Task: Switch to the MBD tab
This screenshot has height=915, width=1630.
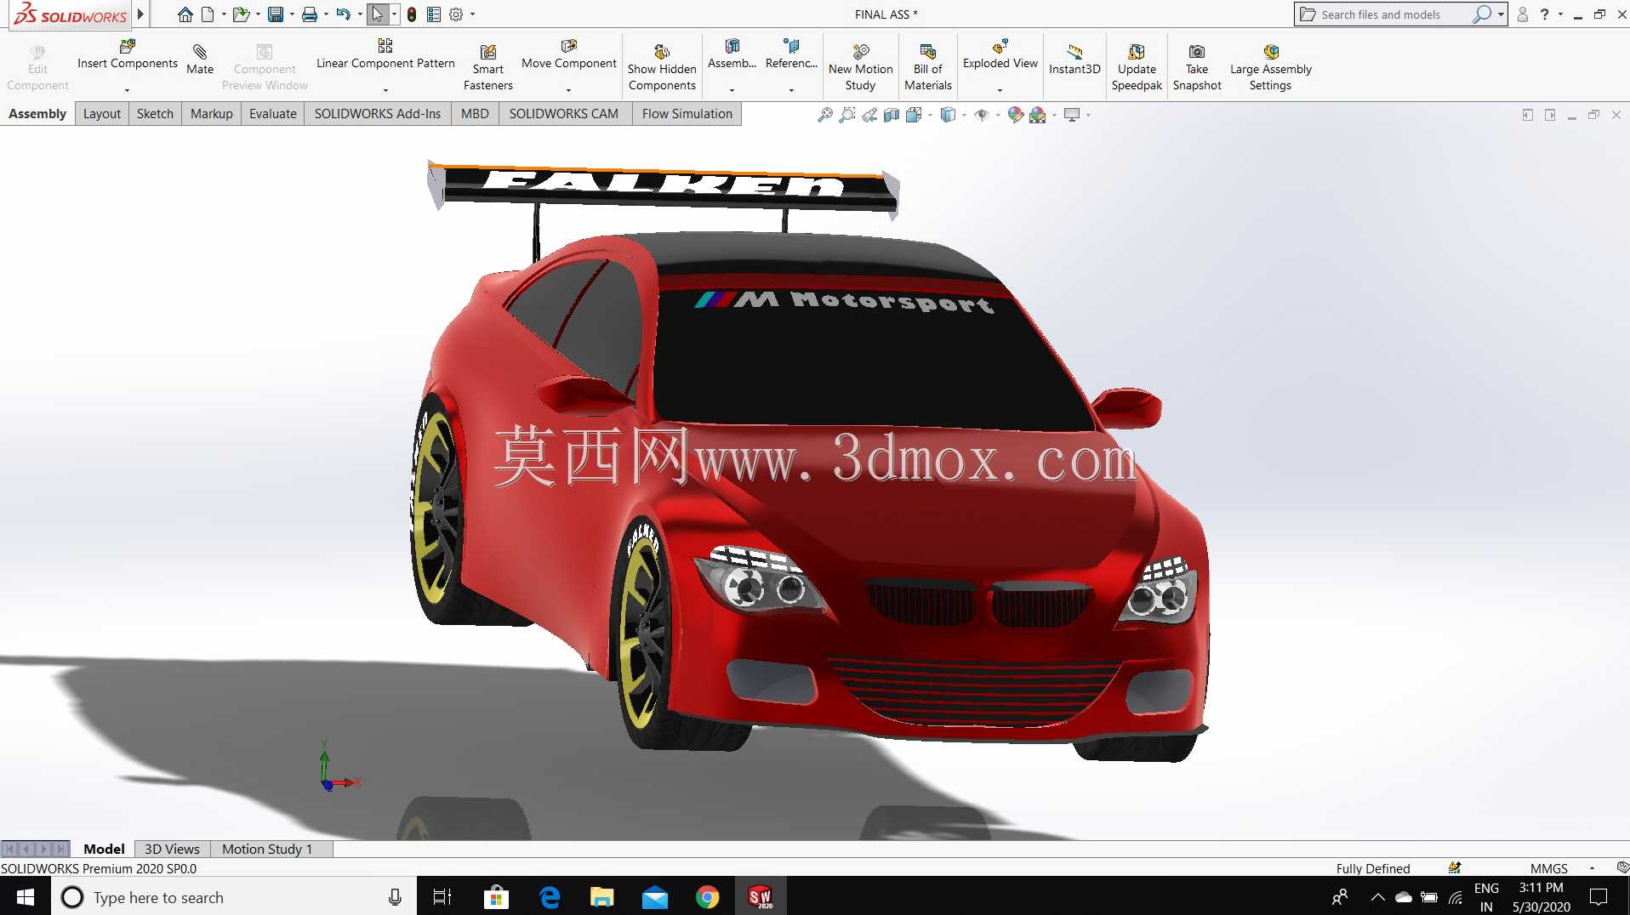Action: click(x=475, y=114)
